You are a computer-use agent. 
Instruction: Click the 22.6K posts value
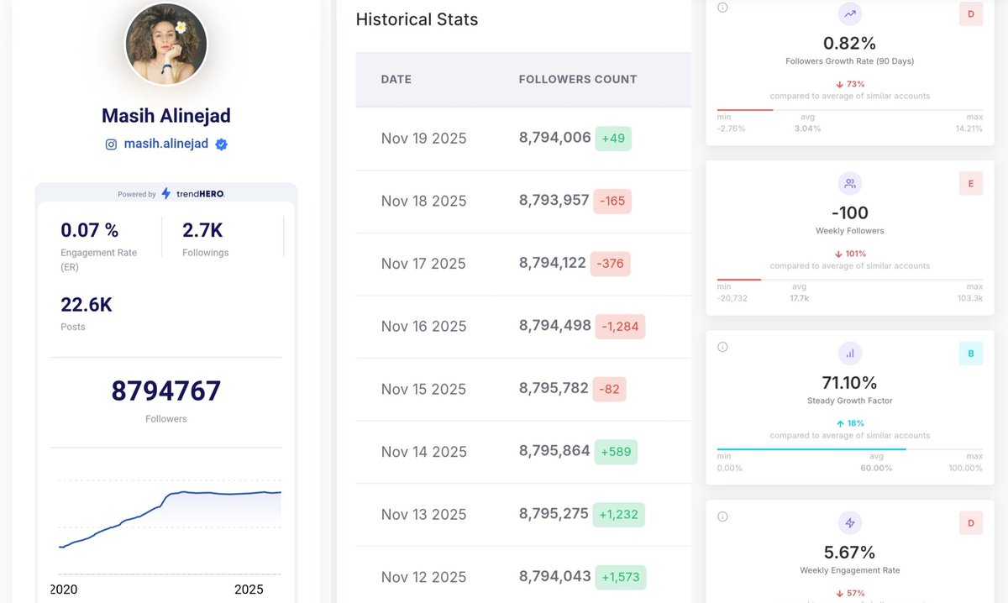(87, 305)
